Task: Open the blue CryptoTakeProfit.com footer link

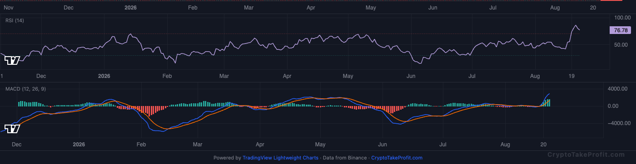Action: point(397,158)
